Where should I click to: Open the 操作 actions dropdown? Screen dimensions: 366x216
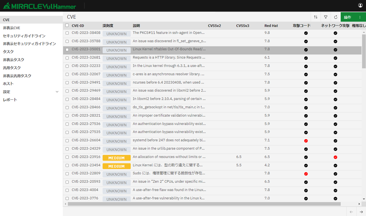347,17
